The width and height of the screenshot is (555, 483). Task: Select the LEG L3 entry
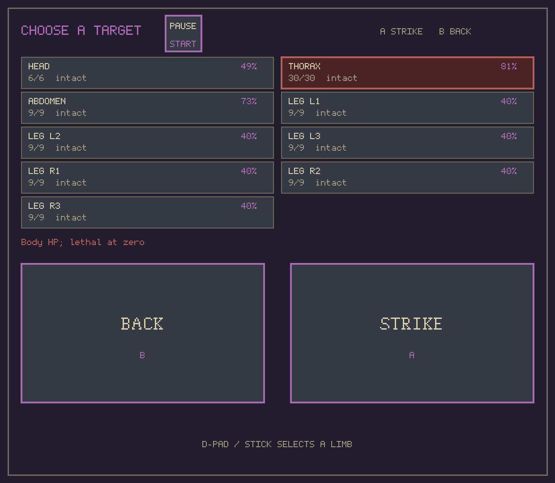[407, 143]
